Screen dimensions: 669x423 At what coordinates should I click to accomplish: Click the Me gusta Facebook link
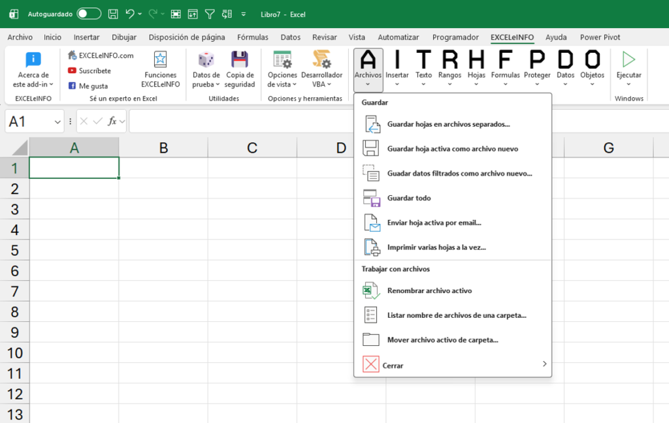click(88, 86)
